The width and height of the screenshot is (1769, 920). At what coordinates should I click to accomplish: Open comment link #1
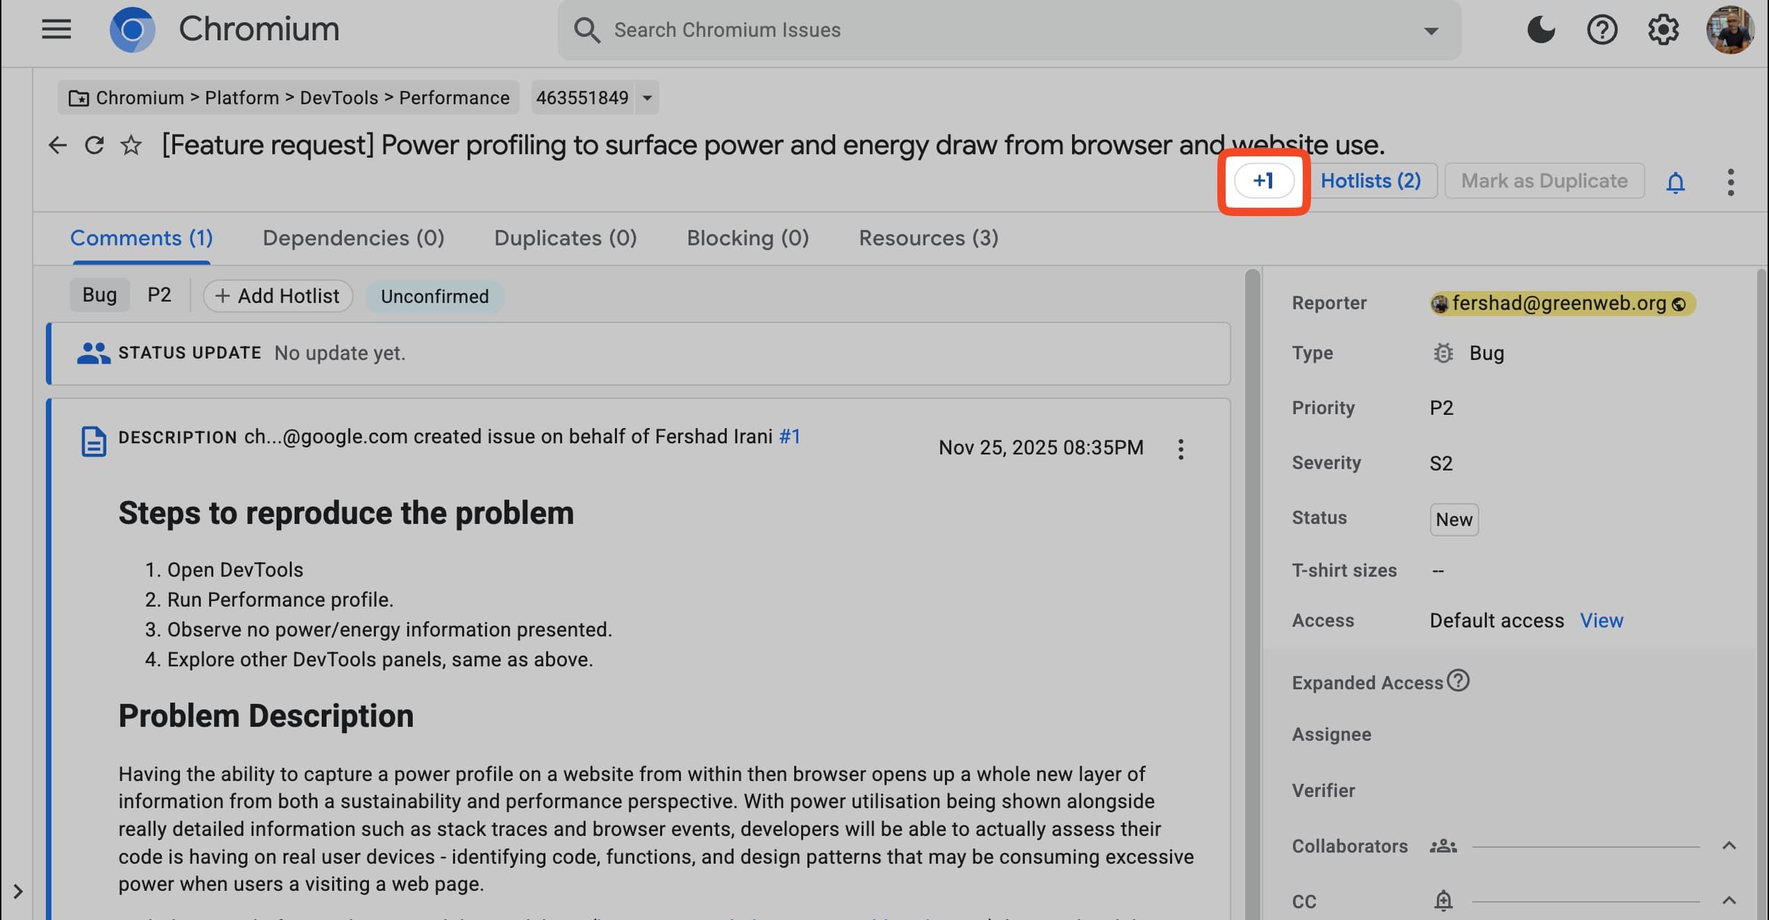[x=789, y=436]
